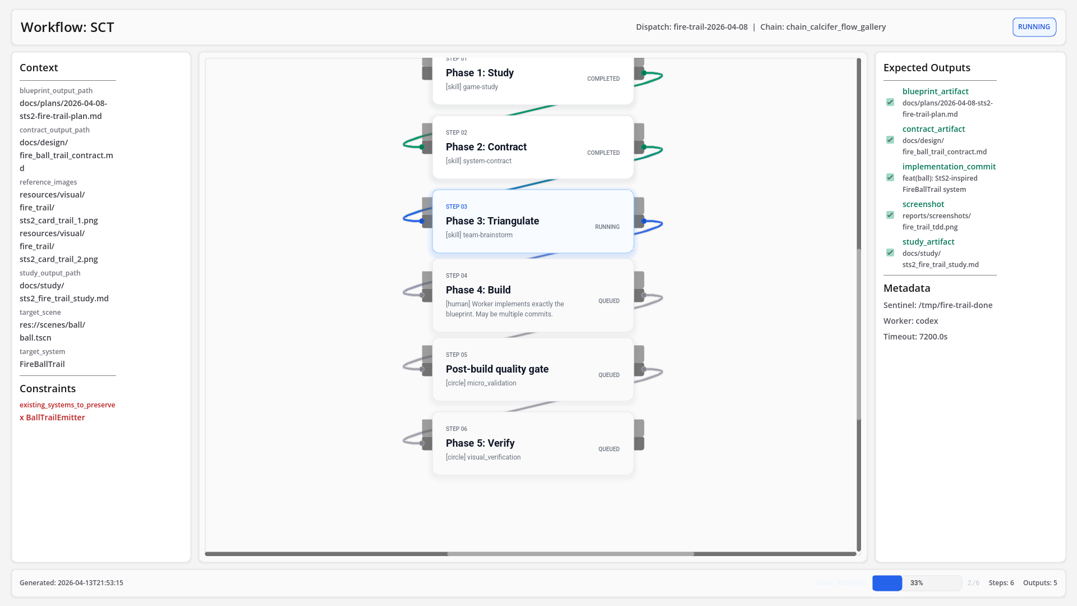Screen dimensions: 1077x606
Task: Click the 33% progress bar
Action: (x=917, y=583)
